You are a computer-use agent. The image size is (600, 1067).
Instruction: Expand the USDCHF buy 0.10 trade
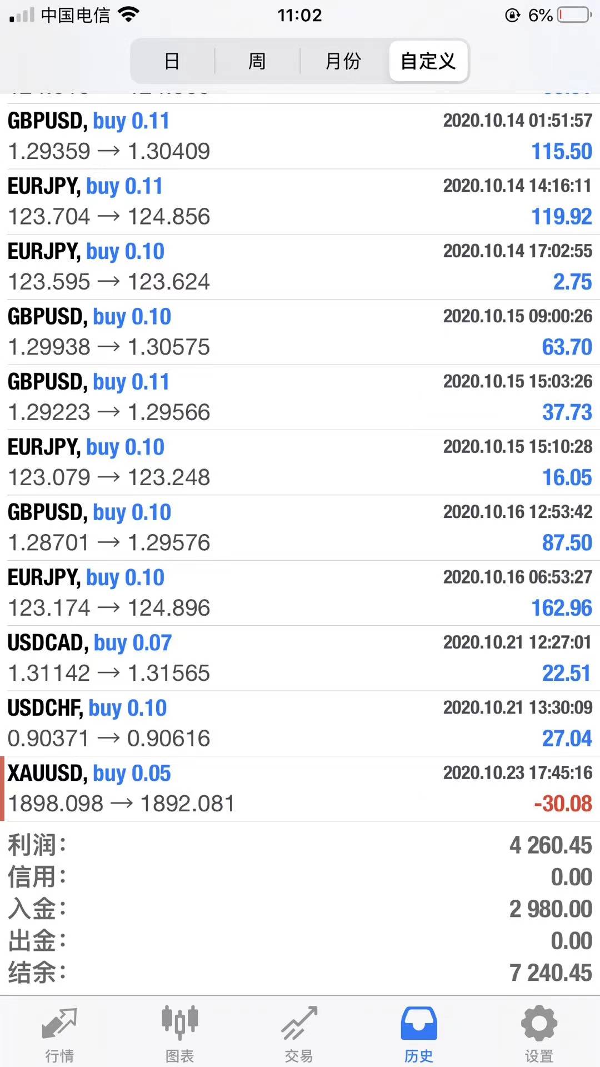pyautogui.click(x=300, y=723)
